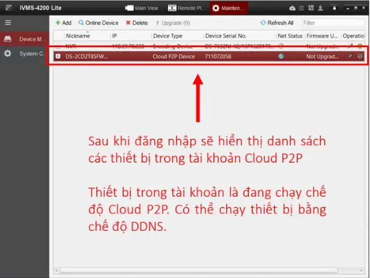Screen dimensions: 370x278
Task: Click the net status globe of DS-2CD2T85FW row
Action: coord(281,56)
